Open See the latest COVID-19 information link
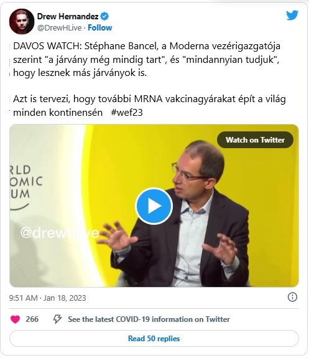The image size is (309, 358). tap(149, 319)
